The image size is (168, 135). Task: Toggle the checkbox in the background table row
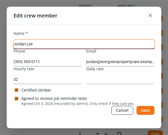click(119, 134)
